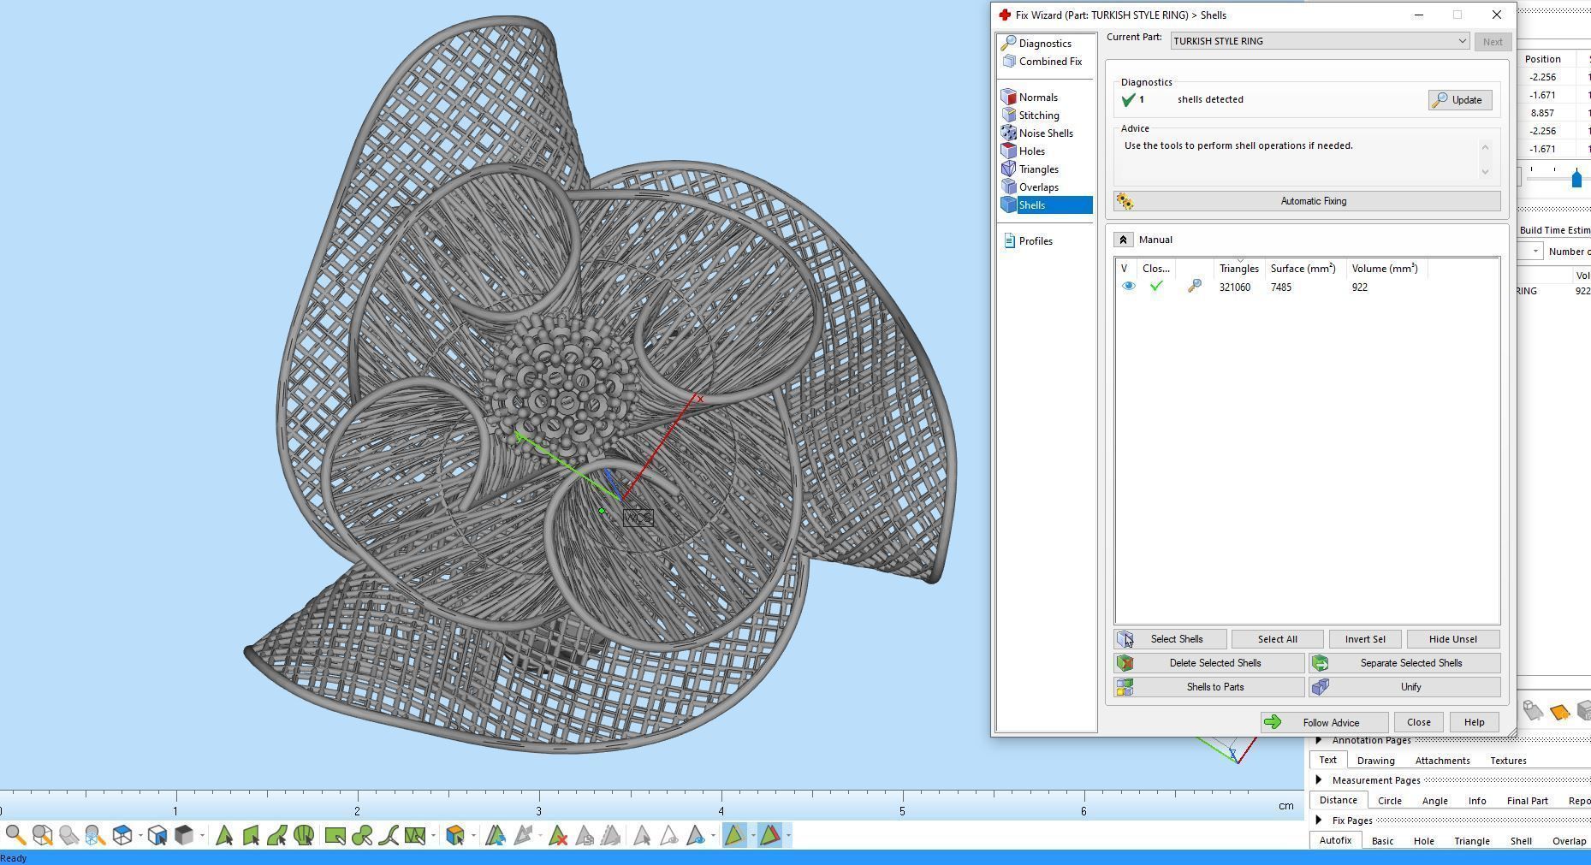The image size is (1591, 865).
Task: Click the Shells to Parts button
Action: (x=1209, y=687)
